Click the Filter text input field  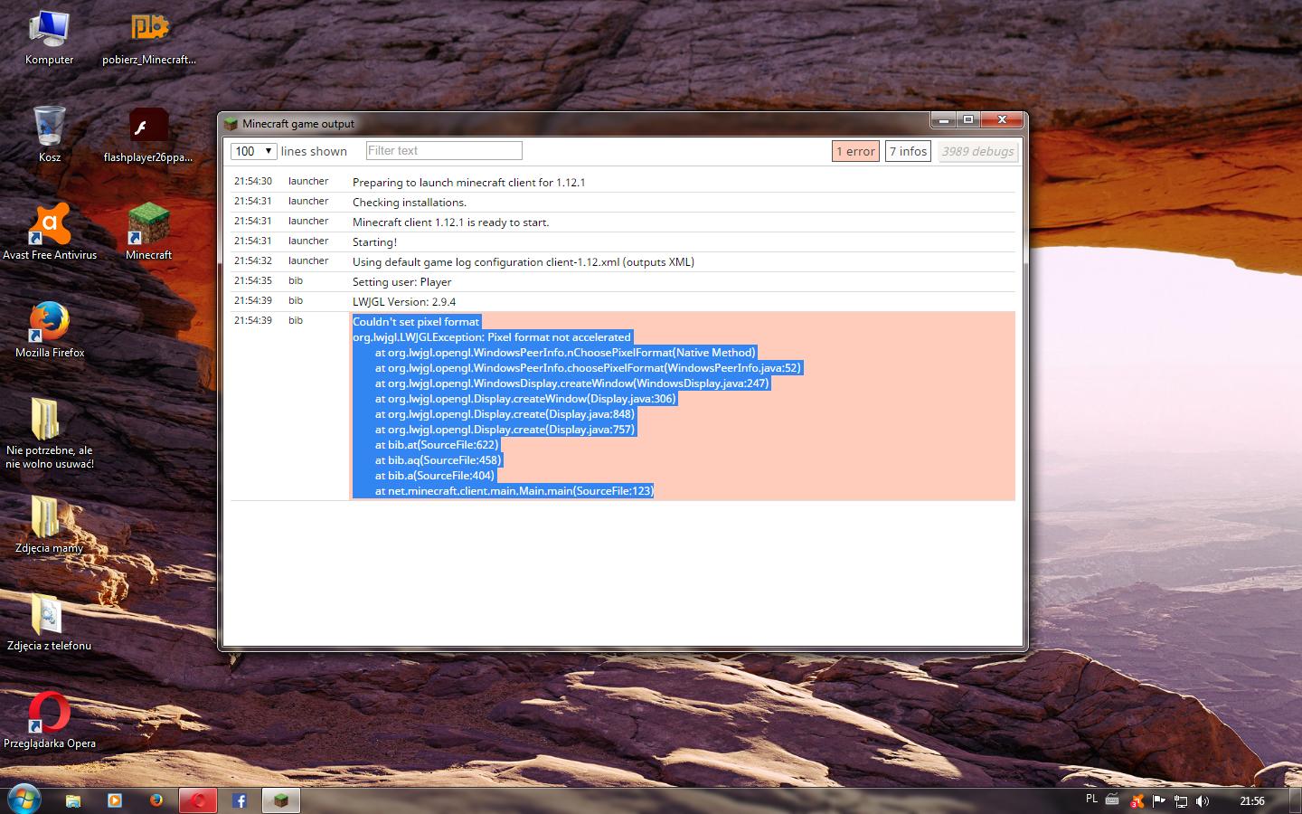click(x=444, y=151)
